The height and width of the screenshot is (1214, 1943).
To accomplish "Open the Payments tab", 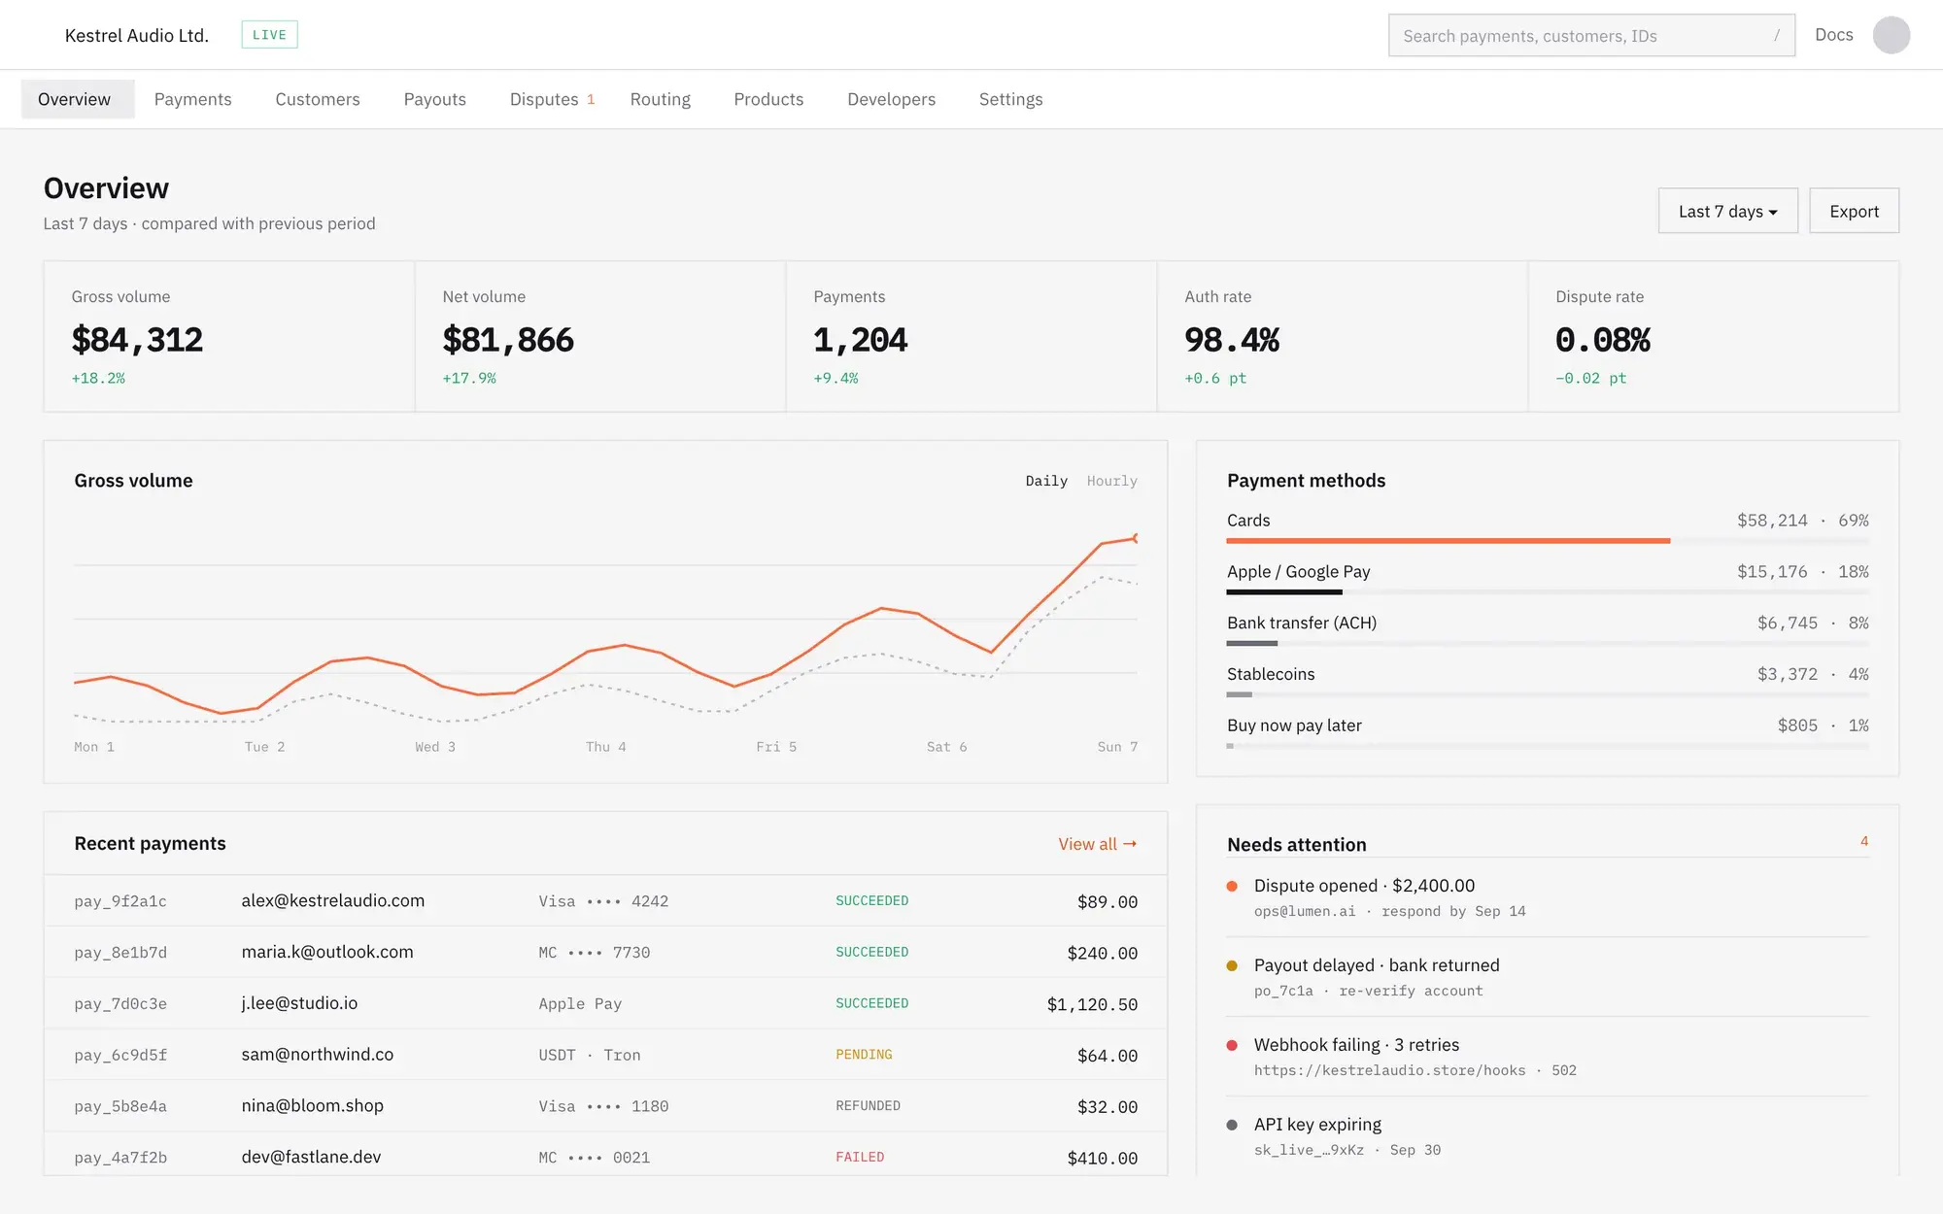I will click(x=192, y=99).
